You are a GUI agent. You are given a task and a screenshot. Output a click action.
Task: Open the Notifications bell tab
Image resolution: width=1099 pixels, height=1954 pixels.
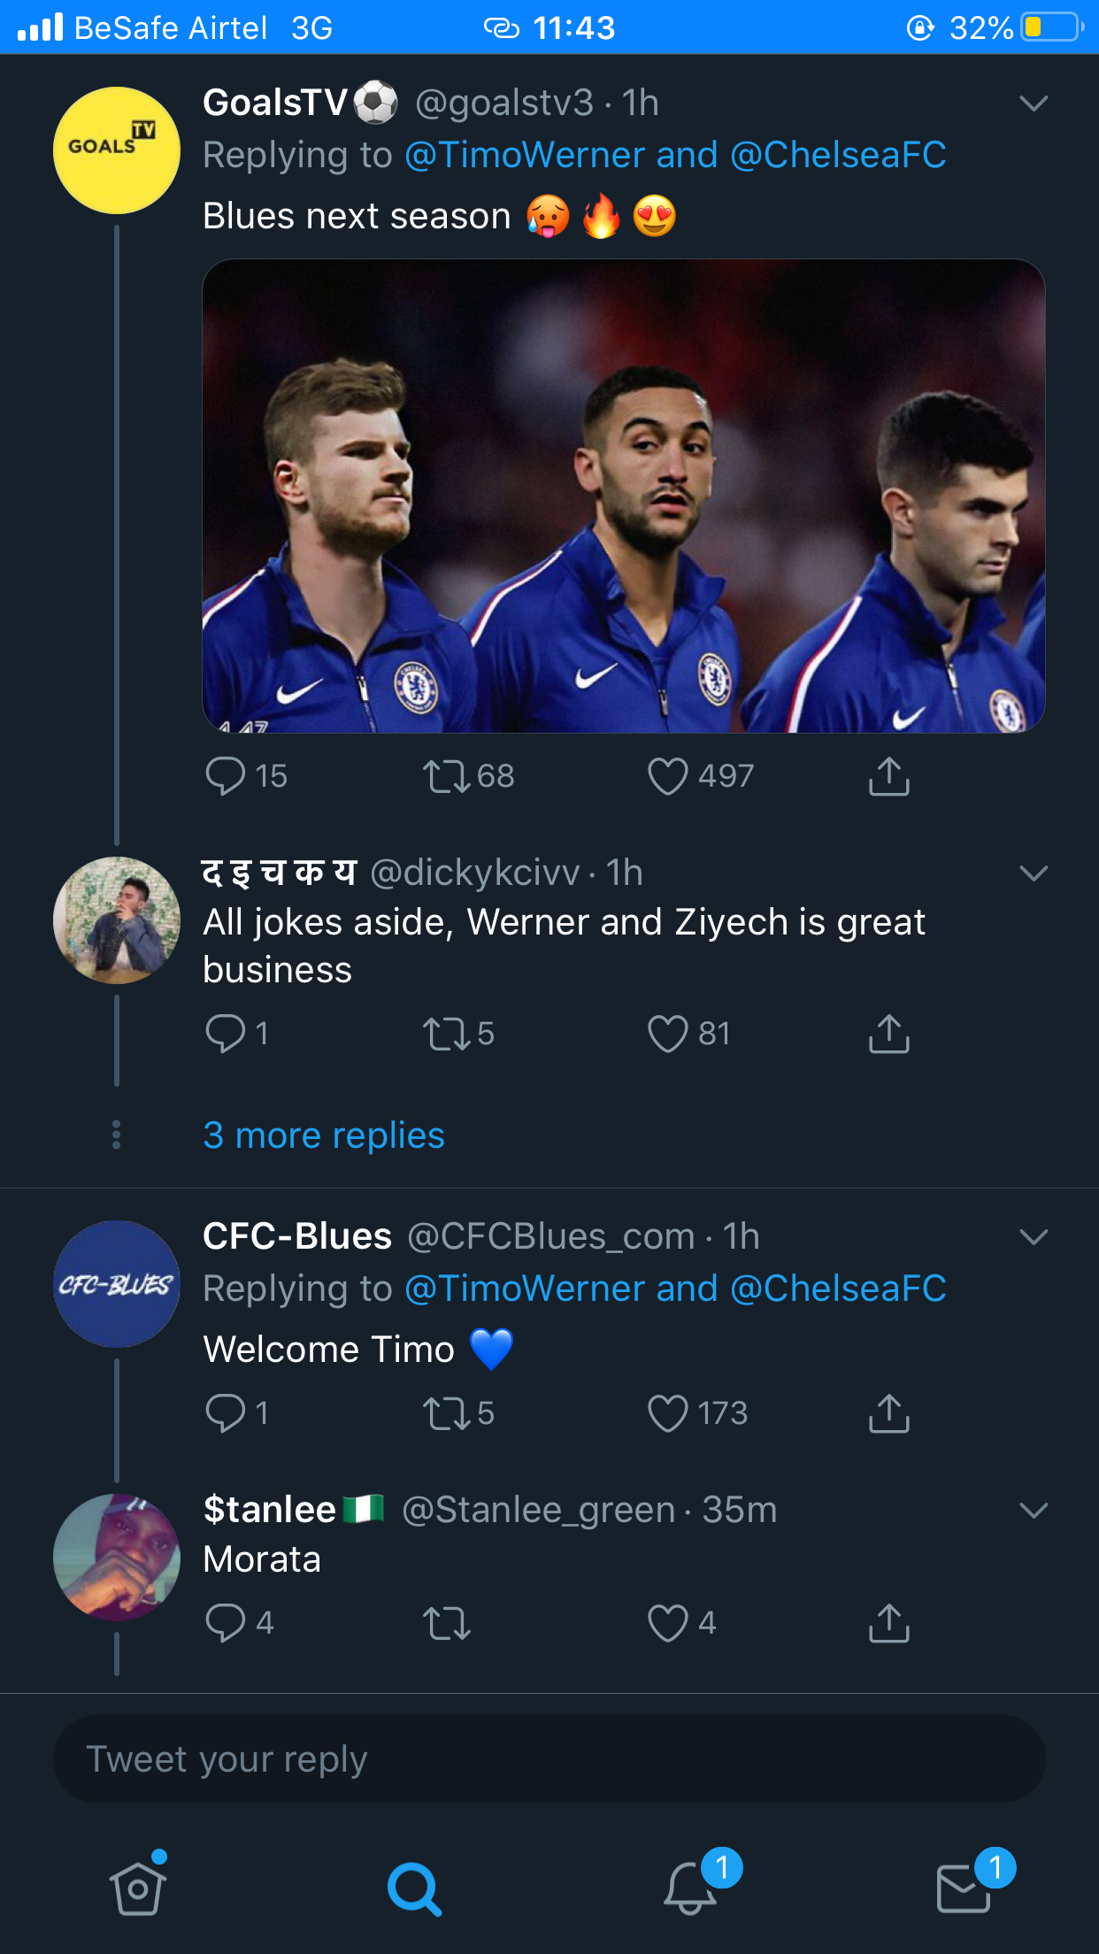coord(691,1888)
